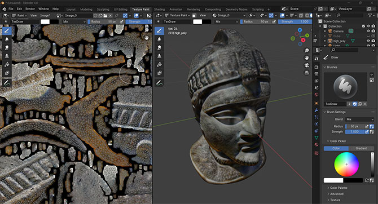
Task: Select the Soften tool in image editor toolbar
Action: point(7,39)
